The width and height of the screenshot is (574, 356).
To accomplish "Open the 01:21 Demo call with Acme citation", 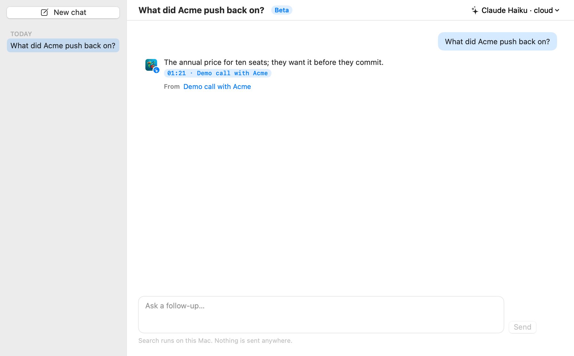I will tap(218, 73).
